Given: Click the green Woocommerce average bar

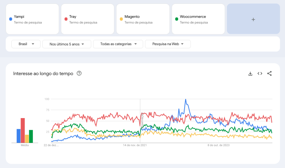Looking at the screenshot, I should pos(31,136).
